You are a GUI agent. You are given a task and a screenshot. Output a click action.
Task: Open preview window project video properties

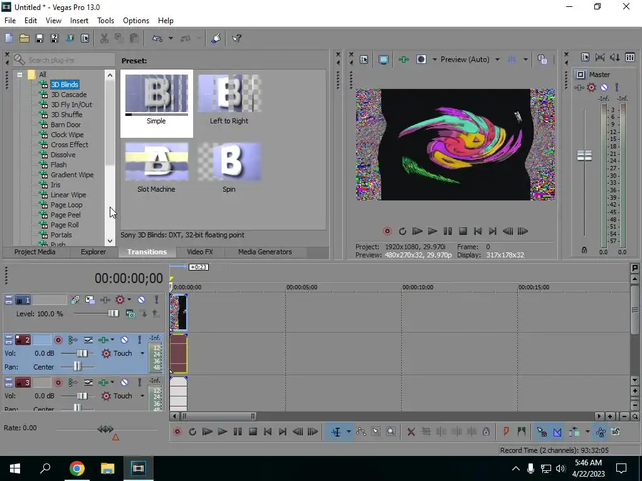pos(364,59)
